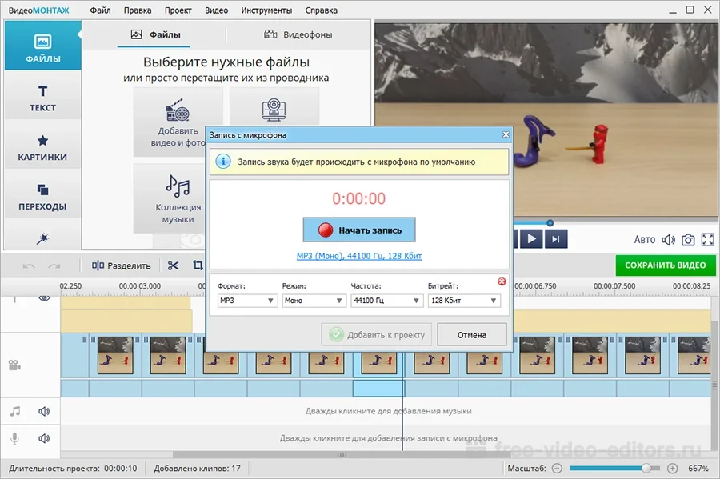Play the video preview
720x479 pixels.
[531, 238]
